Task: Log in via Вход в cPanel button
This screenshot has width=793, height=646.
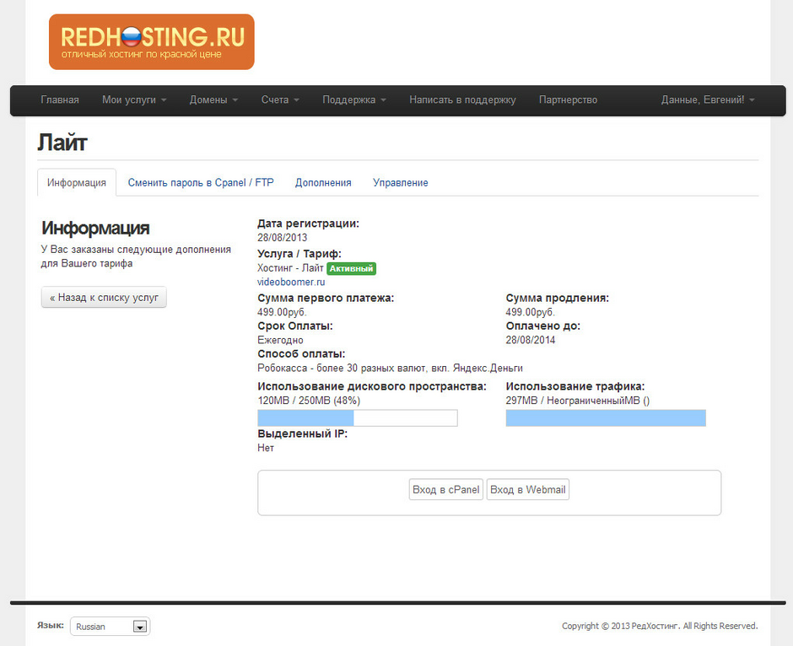Action: point(446,489)
